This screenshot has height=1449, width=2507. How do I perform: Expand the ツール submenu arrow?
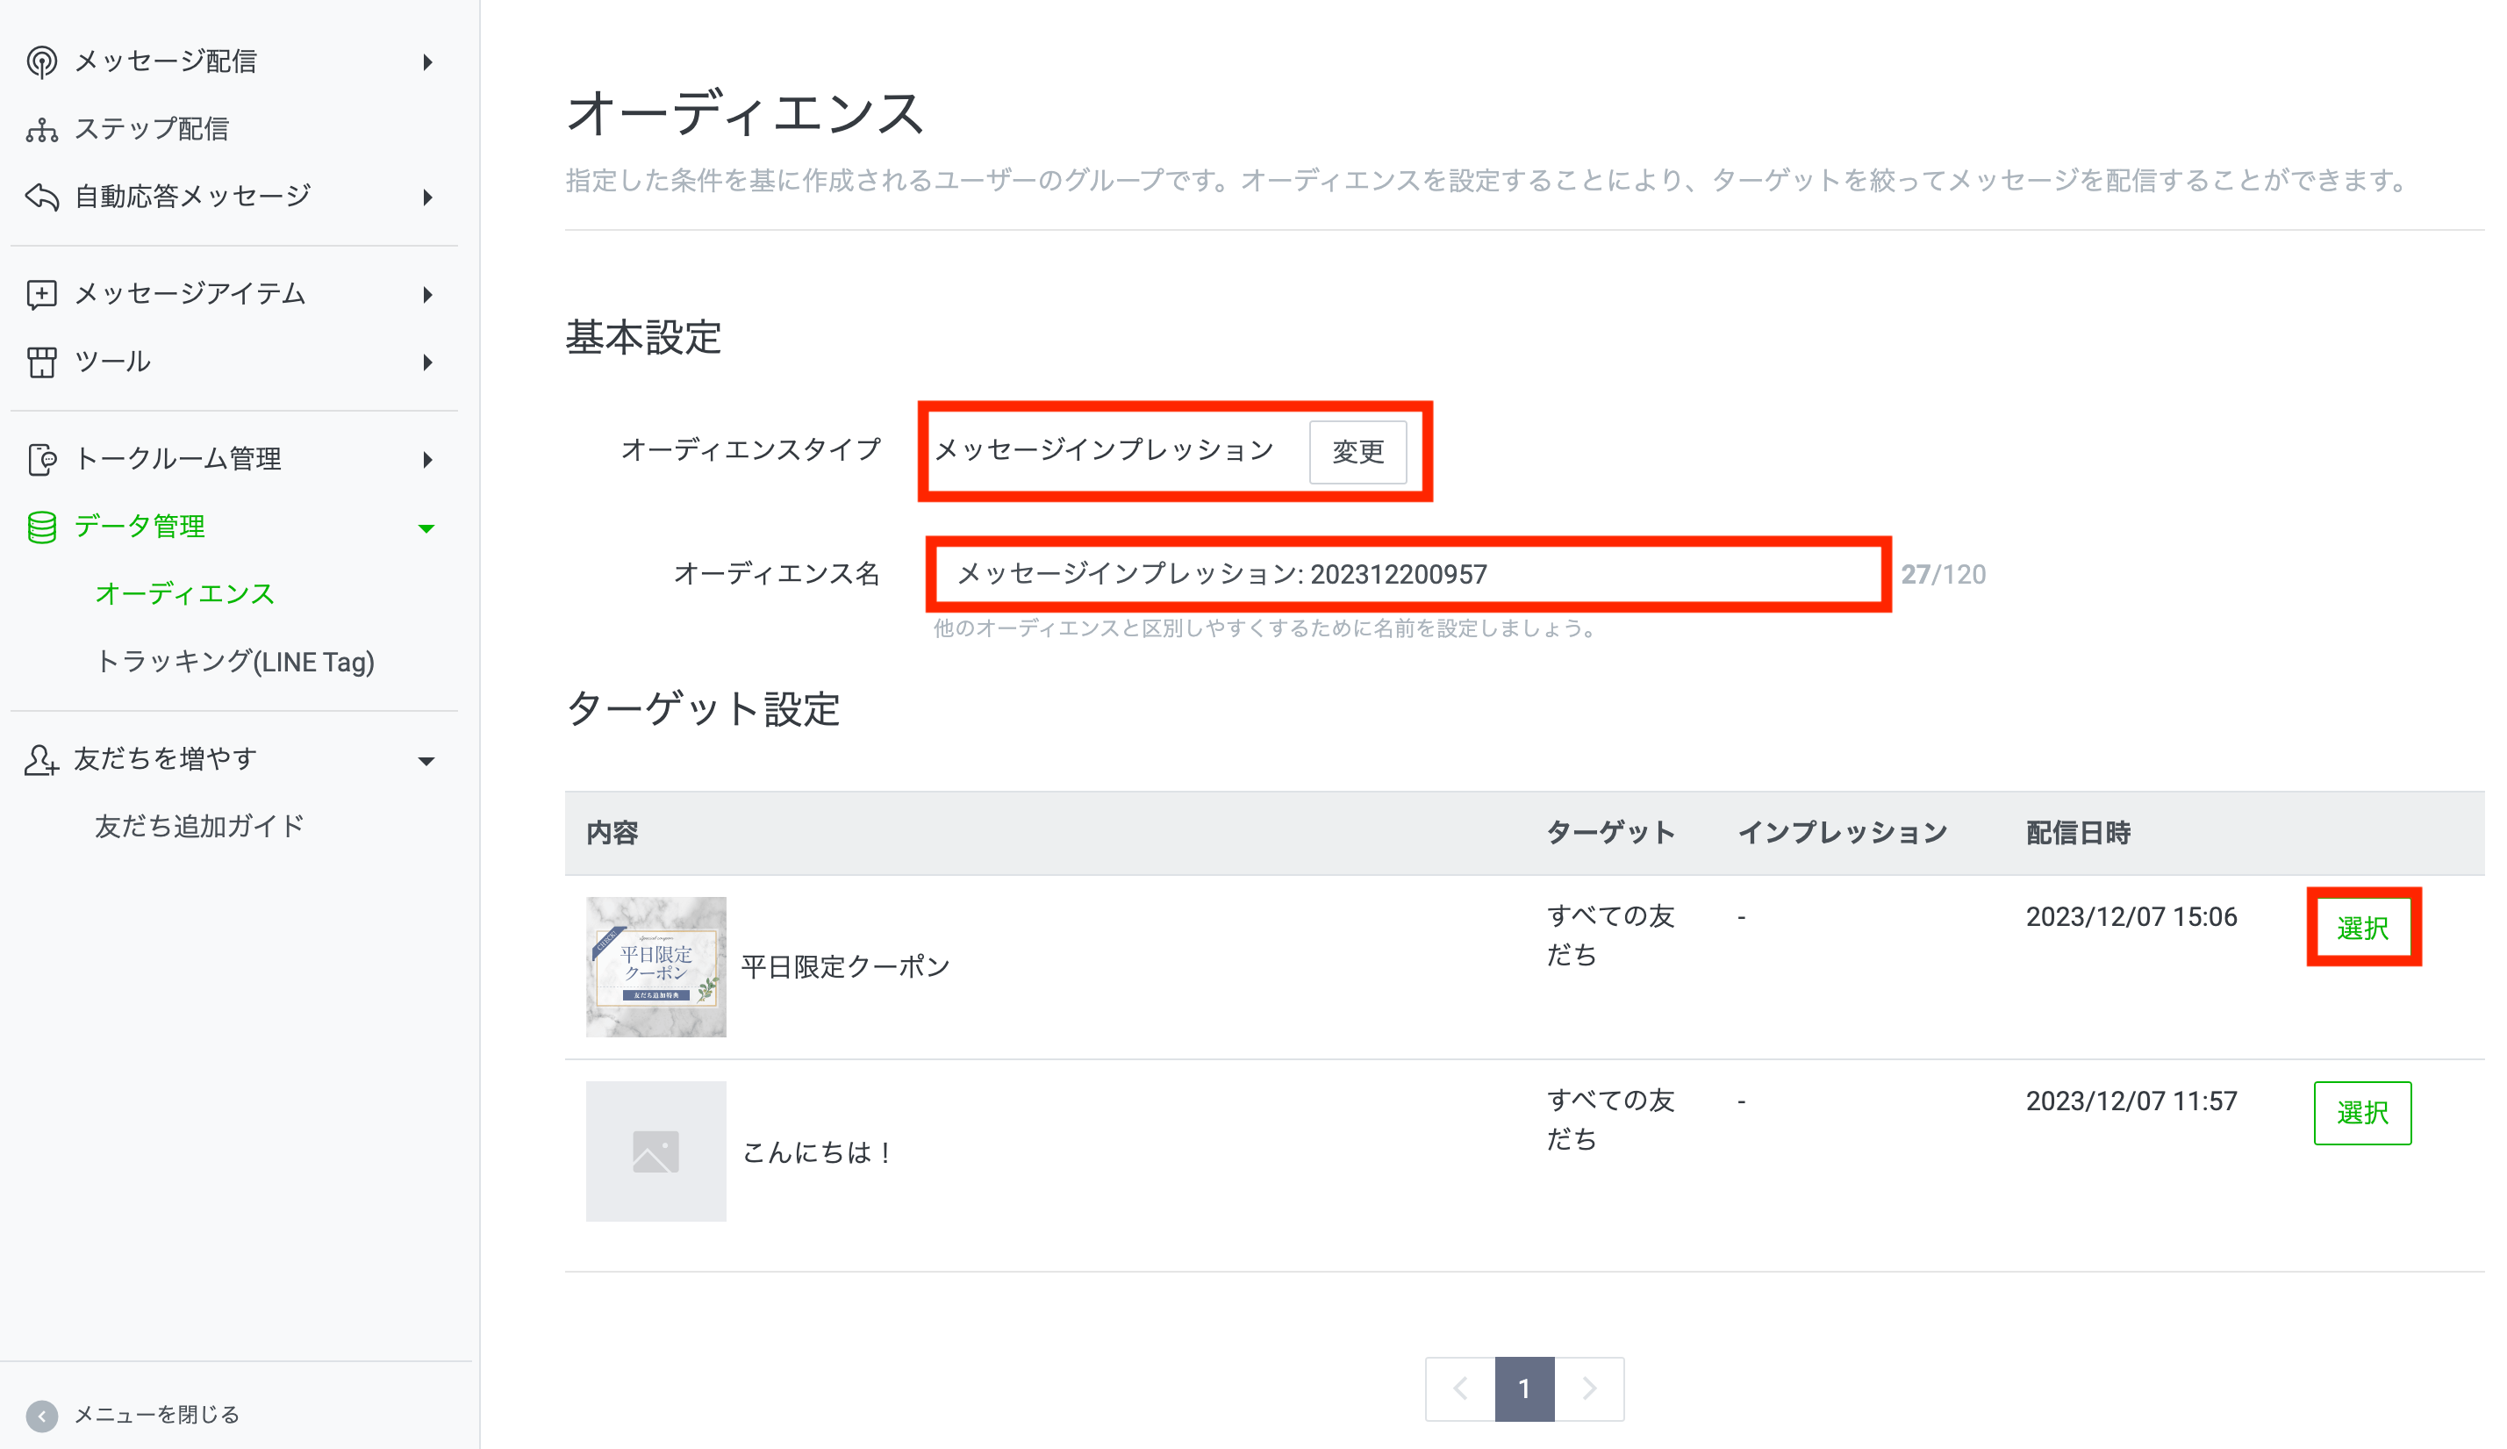pyautogui.click(x=428, y=362)
